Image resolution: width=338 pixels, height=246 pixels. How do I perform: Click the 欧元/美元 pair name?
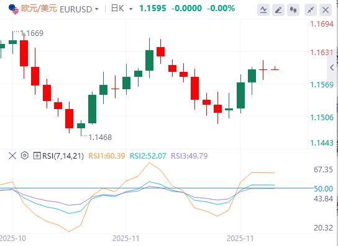(x=39, y=9)
